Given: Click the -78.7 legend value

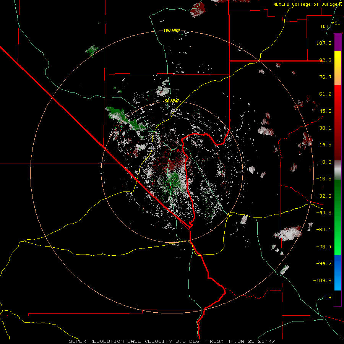Looking at the screenshot, I should tap(324, 247).
